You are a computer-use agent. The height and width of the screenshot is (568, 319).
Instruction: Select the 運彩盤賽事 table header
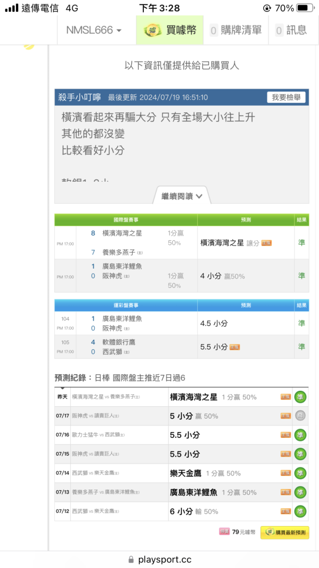pyautogui.click(x=126, y=306)
